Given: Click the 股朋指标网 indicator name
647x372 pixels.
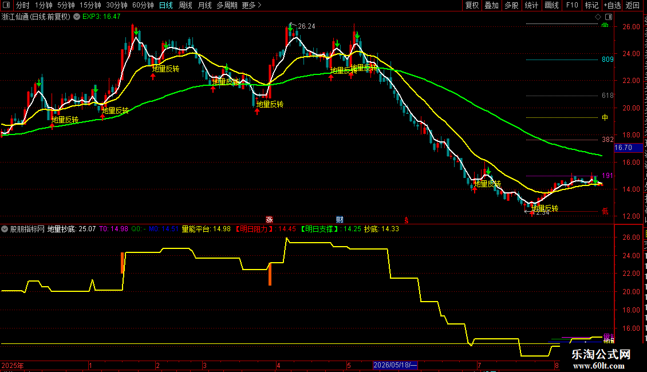Looking at the screenshot, I should click(27, 229).
